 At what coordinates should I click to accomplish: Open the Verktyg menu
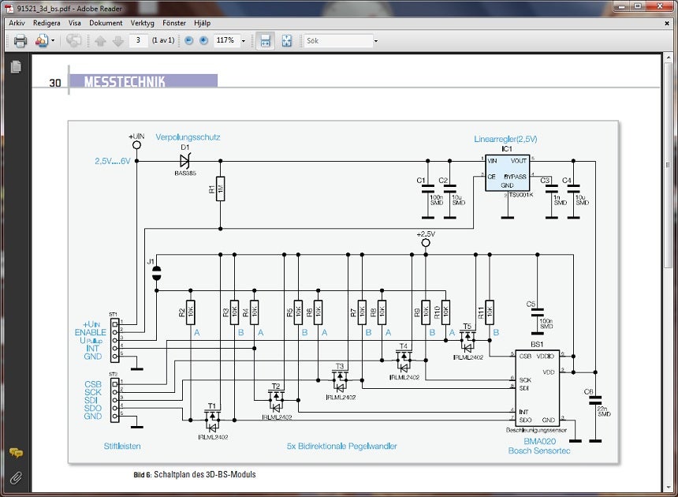coord(142,23)
